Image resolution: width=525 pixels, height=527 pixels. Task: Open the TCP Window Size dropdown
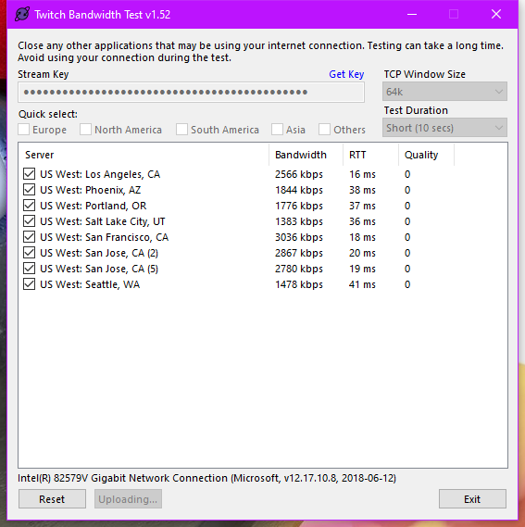pyautogui.click(x=444, y=92)
